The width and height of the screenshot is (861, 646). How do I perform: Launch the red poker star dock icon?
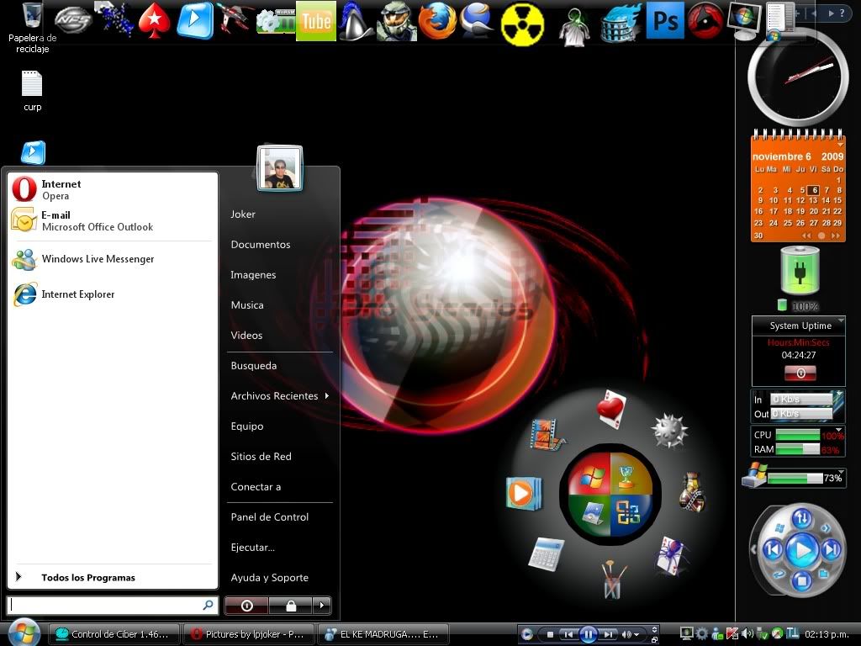click(x=155, y=22)
